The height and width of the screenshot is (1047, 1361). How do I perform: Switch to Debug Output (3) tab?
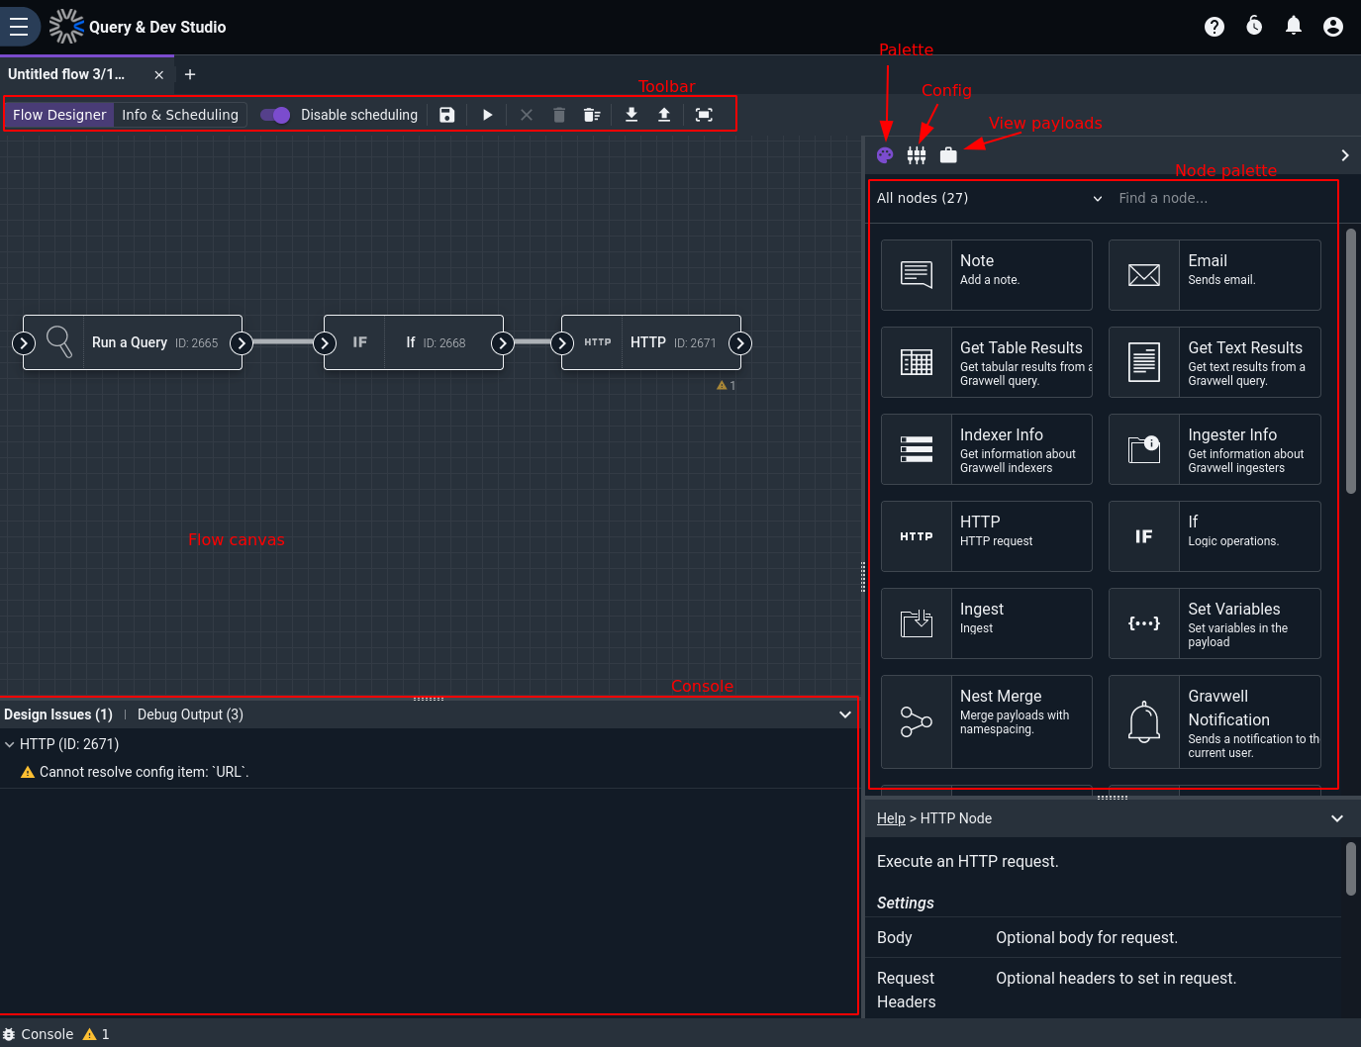tap(190, 714)
